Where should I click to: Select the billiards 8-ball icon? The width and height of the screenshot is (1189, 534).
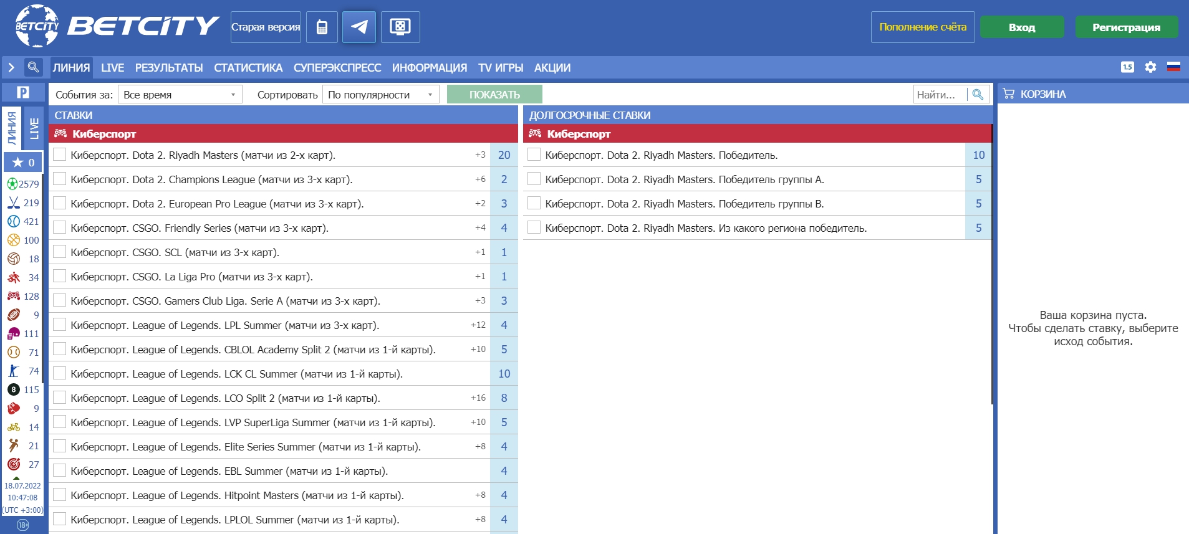click(13, 389)
